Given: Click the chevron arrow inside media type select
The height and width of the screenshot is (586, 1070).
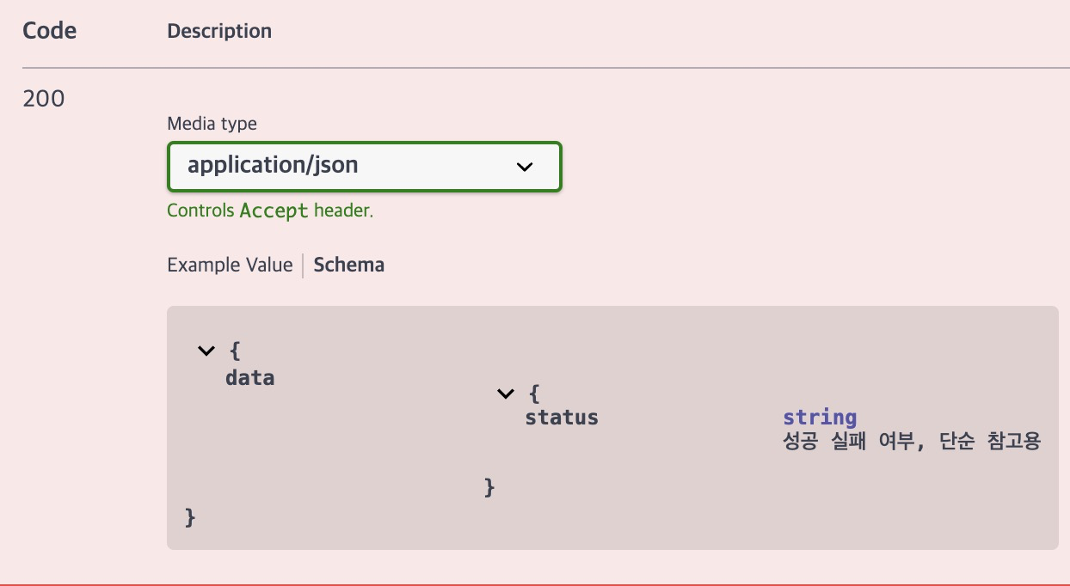Looking at the screenshot, I should pos(525,167).
